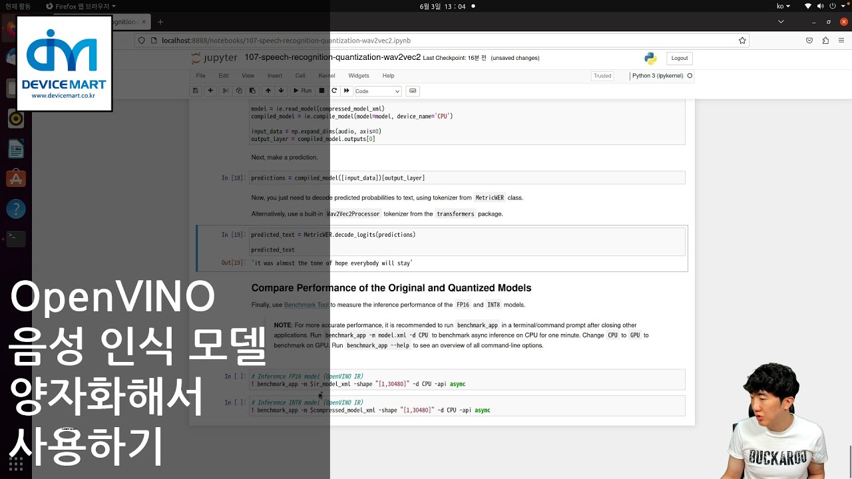Viewport: 852px width, 479px height.
Task: Save notebook with floppy disk icon
Action: point(195,90)
